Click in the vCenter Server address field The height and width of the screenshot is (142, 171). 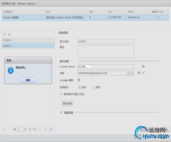tap(106, 67)
